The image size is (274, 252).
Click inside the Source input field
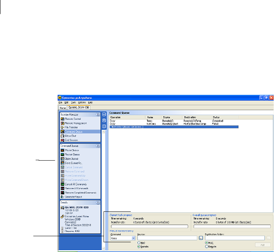coord(167,238)
